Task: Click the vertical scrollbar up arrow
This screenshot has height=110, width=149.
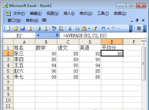Action: 144,44
